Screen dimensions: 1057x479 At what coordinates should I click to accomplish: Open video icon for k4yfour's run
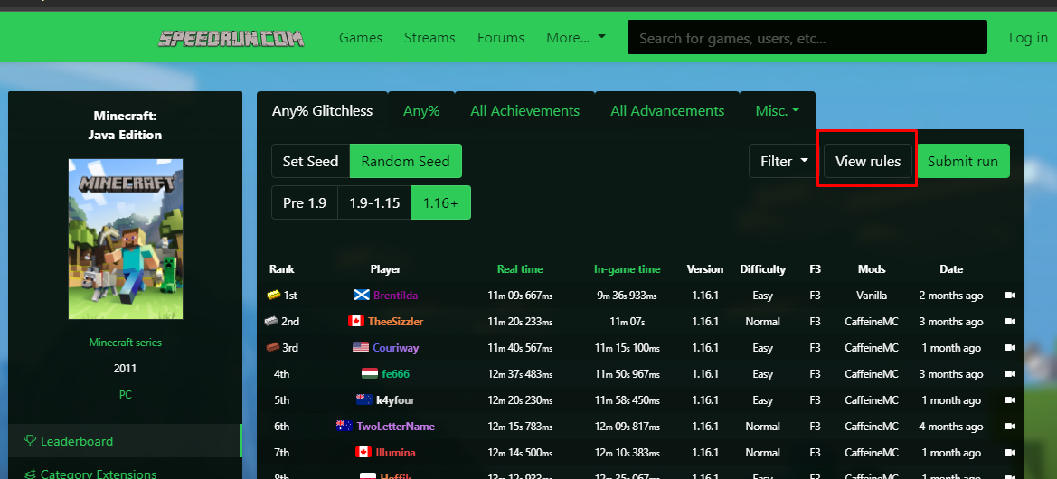1009,400
